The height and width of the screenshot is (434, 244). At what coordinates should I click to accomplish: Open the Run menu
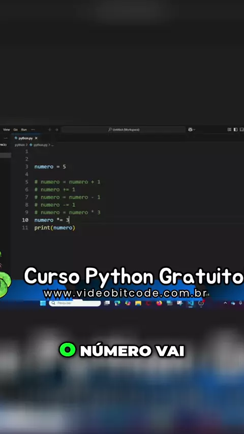click(24, 130)
